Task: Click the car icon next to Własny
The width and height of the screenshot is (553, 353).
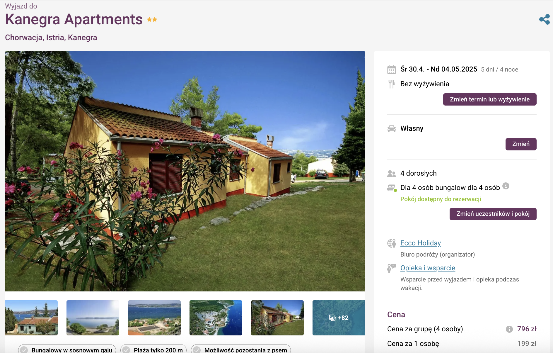Action: (392, 128)
